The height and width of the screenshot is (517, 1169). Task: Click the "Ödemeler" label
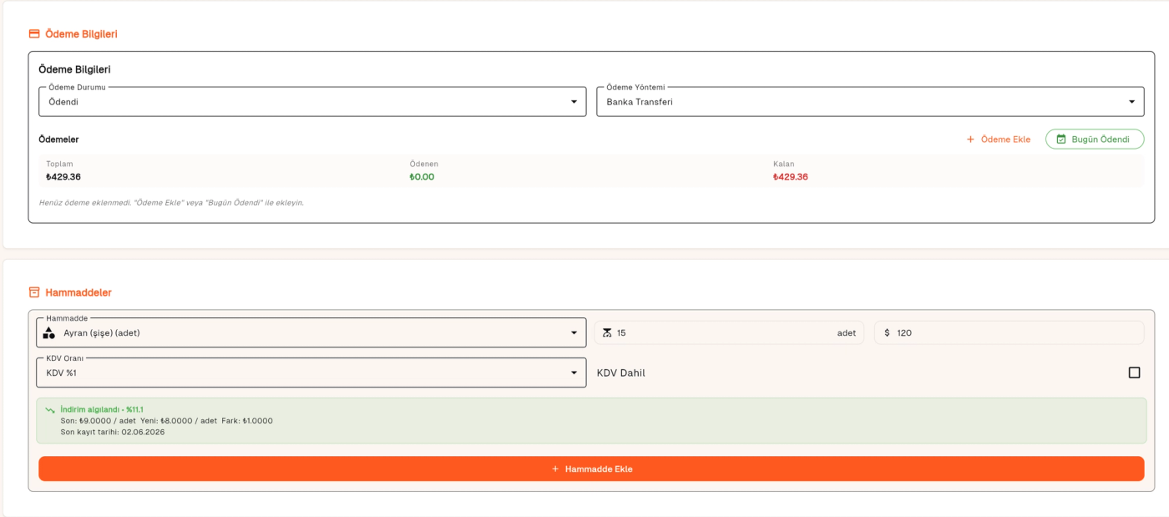(x=58, y=139)
